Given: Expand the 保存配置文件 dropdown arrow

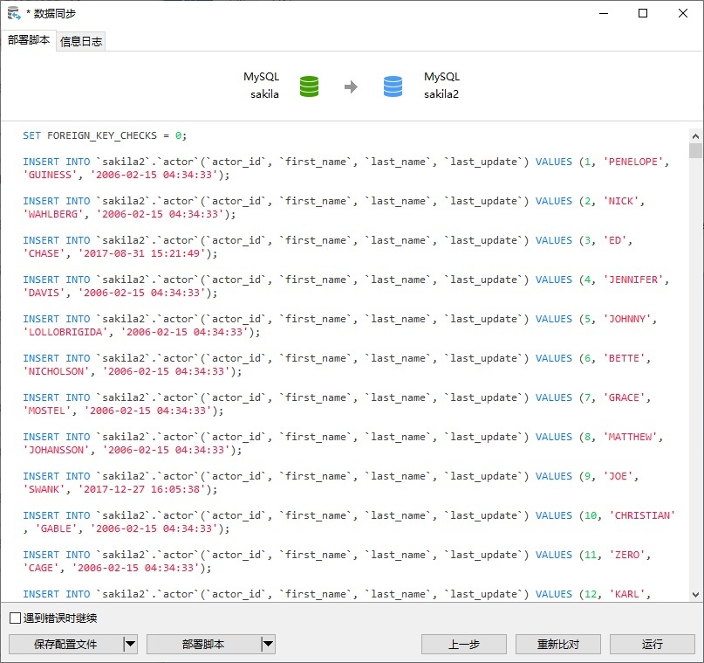Looking at the screenshot, I should click(130, 644).
